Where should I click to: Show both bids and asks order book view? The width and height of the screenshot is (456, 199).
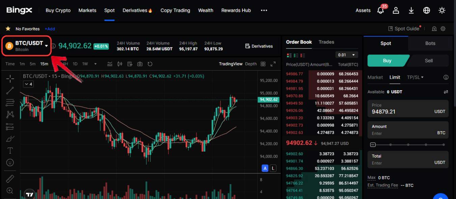point(289,55)
